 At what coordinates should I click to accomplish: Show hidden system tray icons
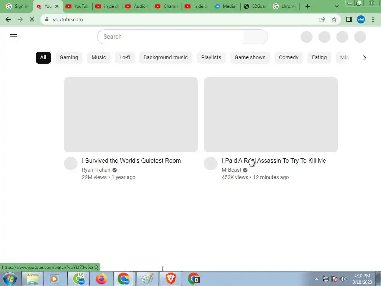pos(316,279)
